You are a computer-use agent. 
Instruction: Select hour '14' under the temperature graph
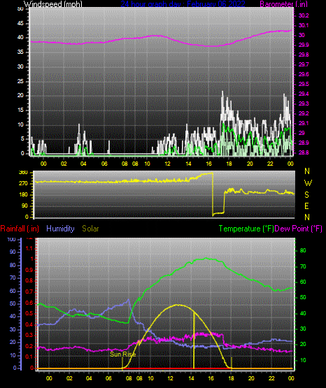coord(192,378)
